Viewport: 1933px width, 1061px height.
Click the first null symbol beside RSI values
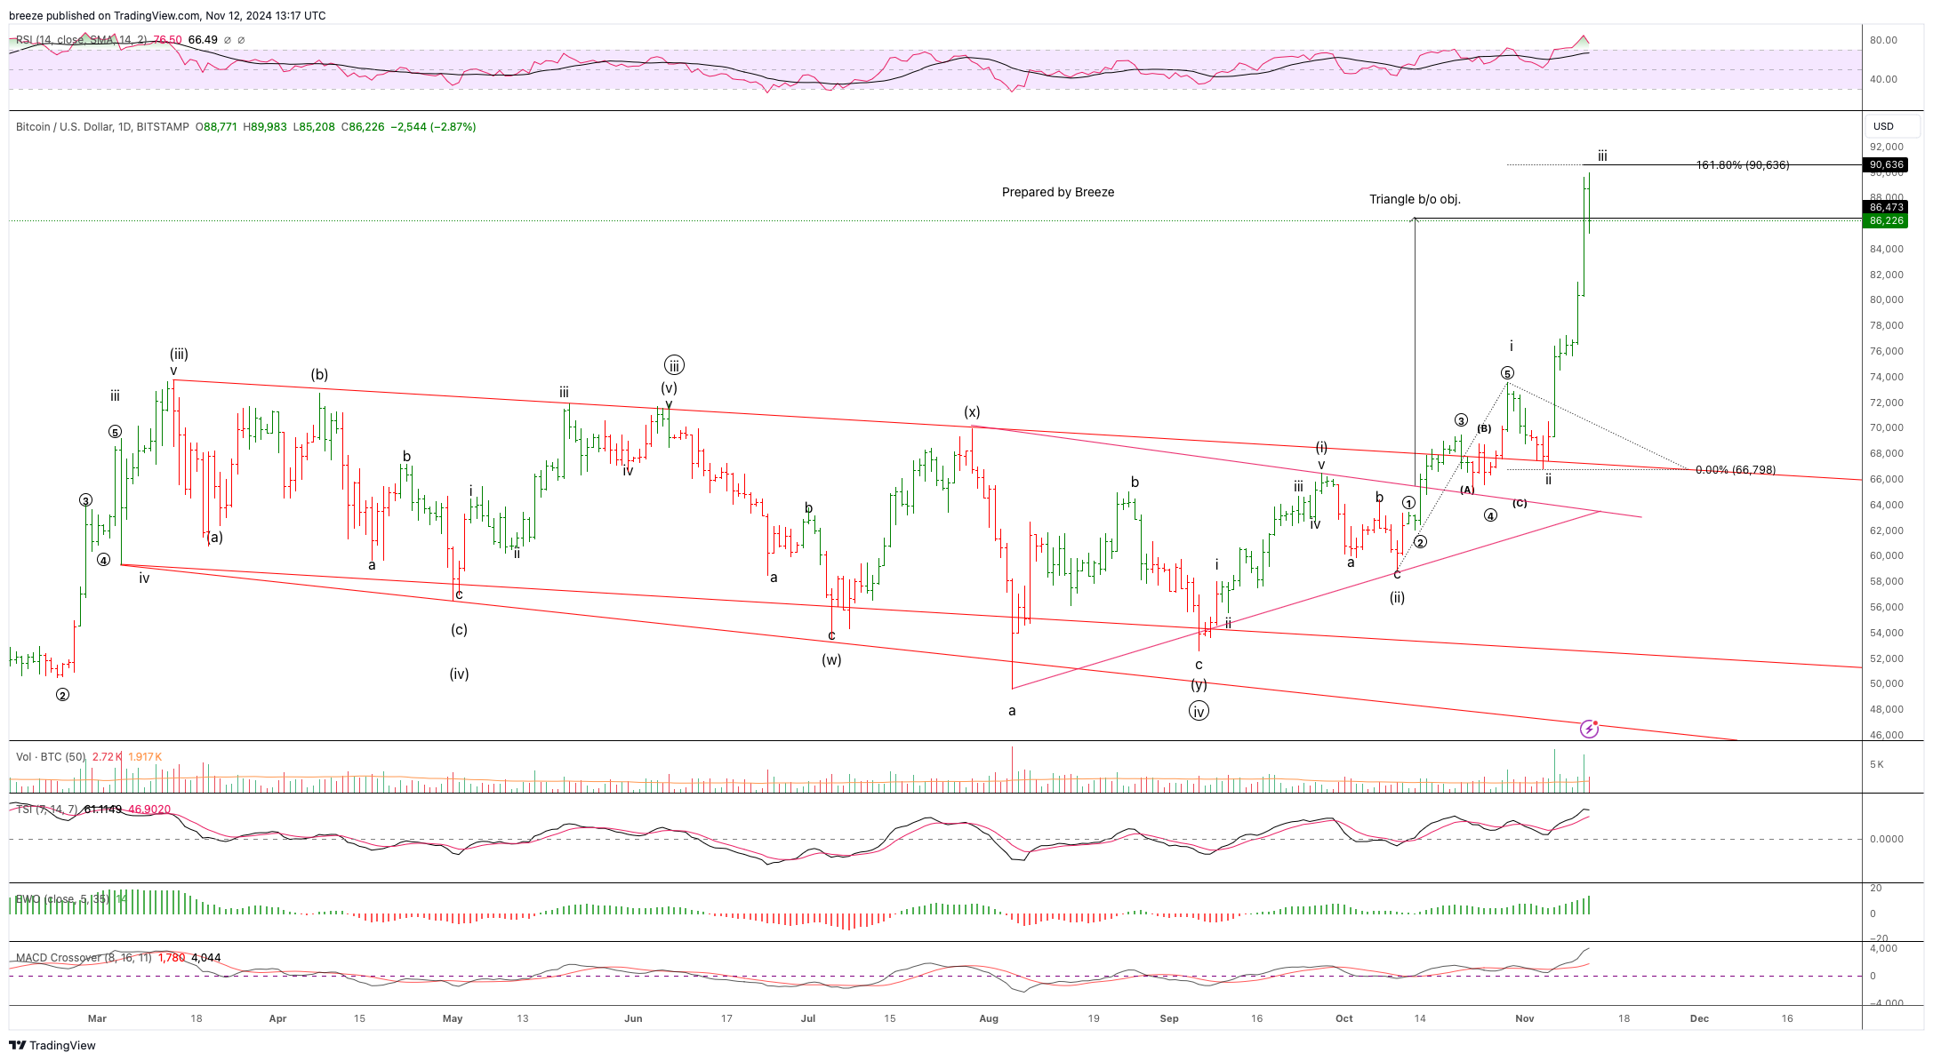[228, 40]
